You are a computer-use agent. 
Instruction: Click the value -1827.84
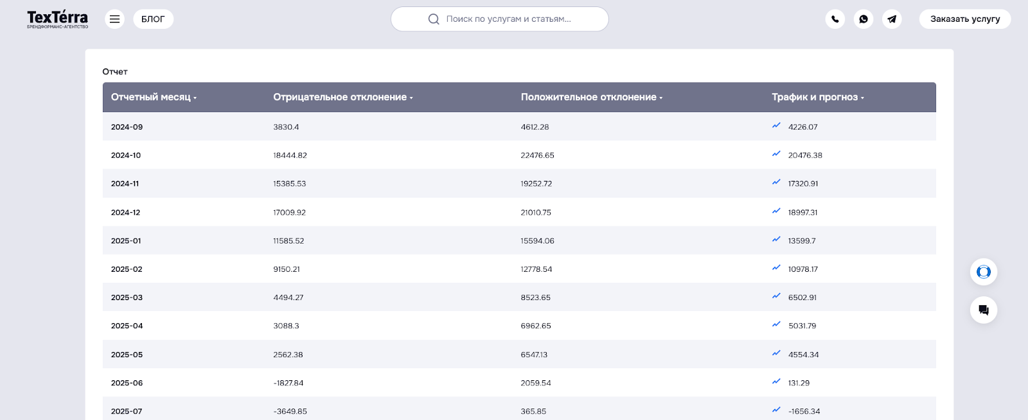click(x=288, y=383)
